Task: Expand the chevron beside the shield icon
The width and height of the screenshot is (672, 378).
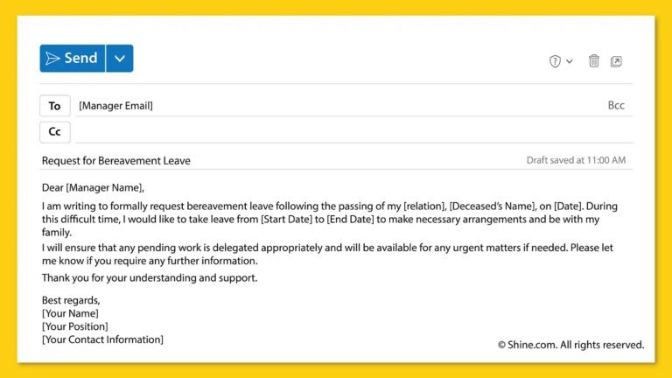Action: click(570, 61)
